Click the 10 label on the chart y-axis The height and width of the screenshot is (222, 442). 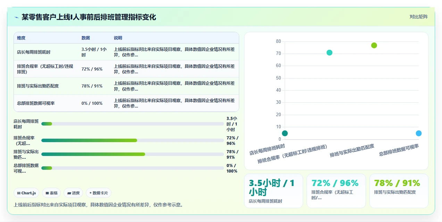tap(278, 127)
